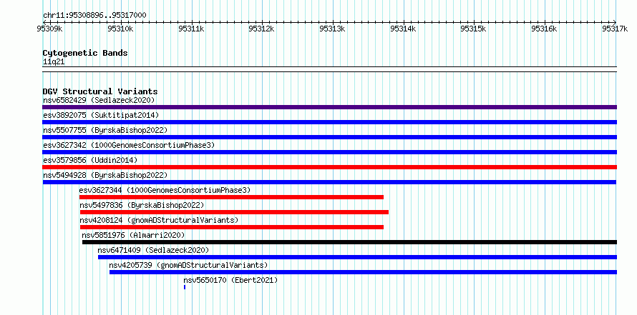Click the 95312k ruler position
Viewport: 637px width, 315px height.
pos(262,29)
